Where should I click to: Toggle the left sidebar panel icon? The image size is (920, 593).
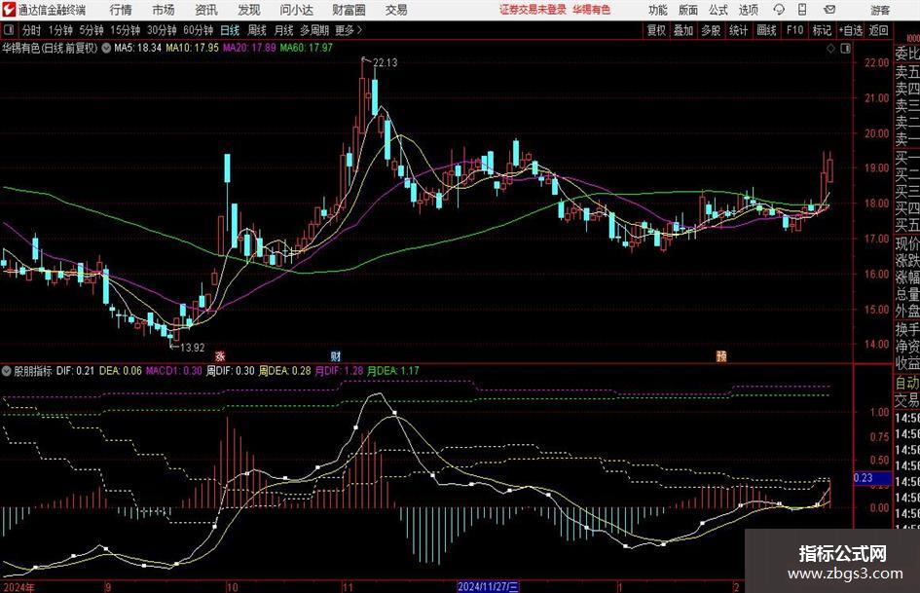point(9,30)
